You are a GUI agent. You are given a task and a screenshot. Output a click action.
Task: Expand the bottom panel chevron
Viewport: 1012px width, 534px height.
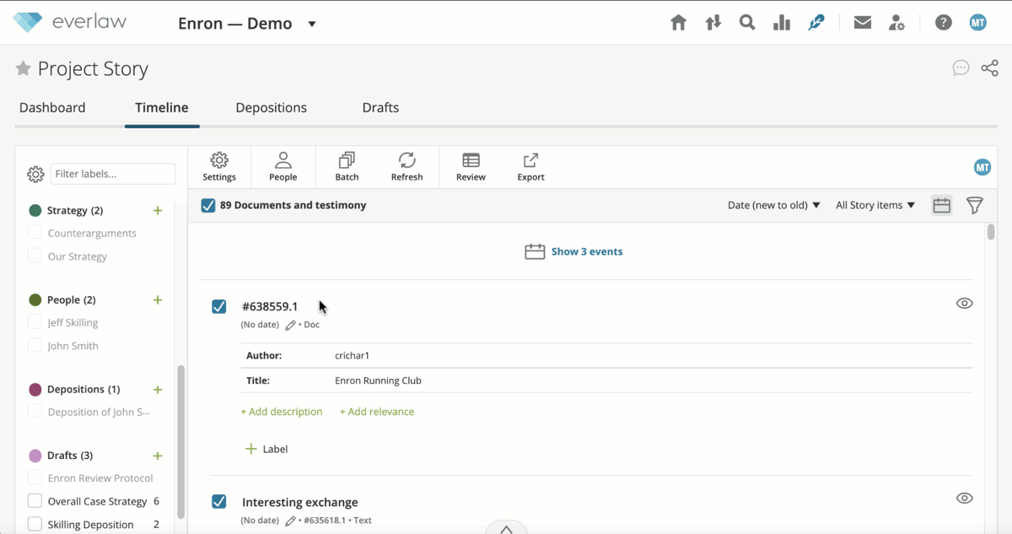coord(506,529)
